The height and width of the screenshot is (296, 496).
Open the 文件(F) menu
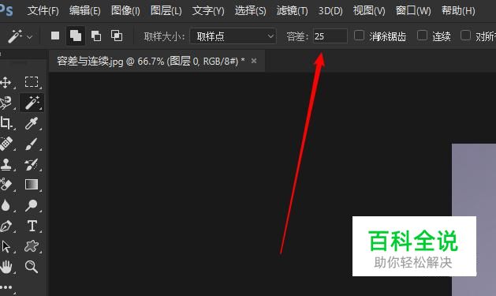point(43,11)
